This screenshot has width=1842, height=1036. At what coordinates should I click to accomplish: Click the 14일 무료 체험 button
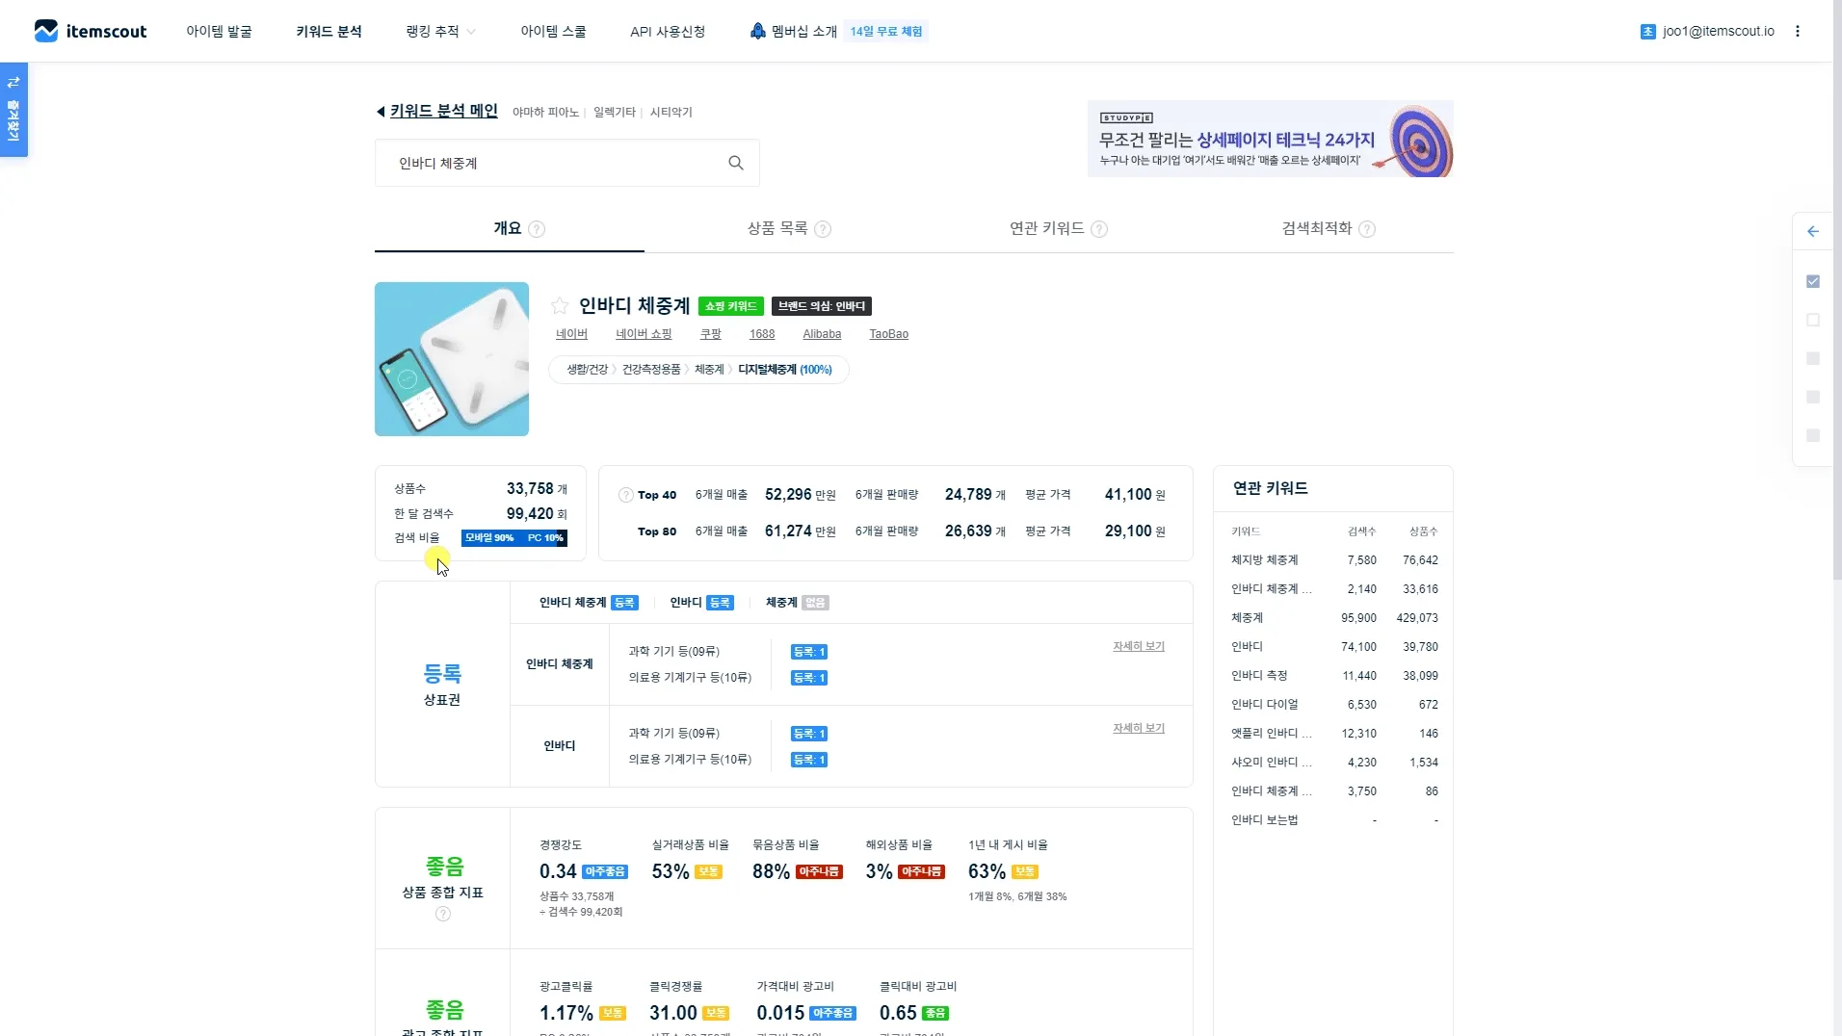point(886,31)
